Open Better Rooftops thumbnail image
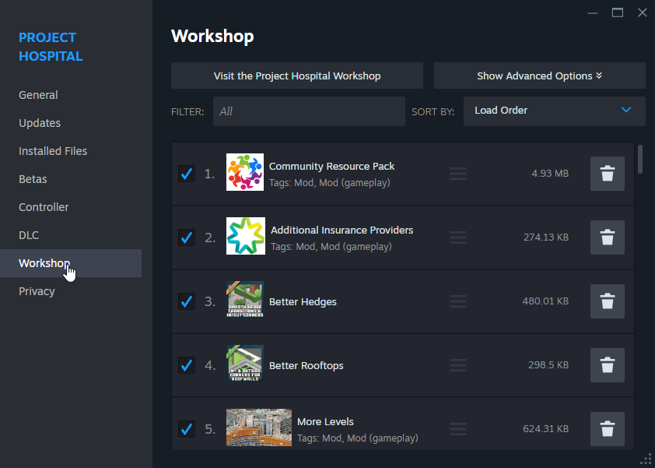The image size is (655, 468). [x=245, y=364]
